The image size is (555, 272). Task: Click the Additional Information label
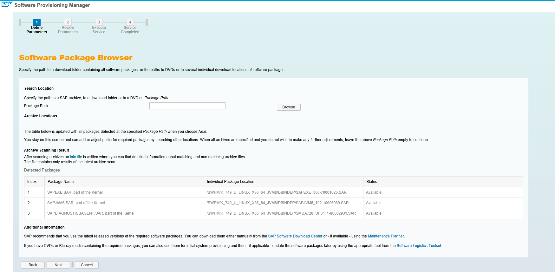pyautogui.click(x=44, y=227)
